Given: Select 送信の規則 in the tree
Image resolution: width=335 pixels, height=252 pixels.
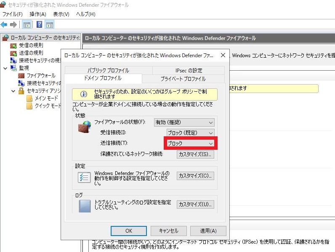Looking at the screenshot, I should tap(31, 53).
